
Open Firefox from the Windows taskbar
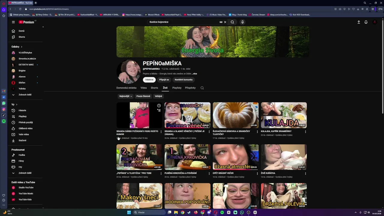pos(196,212)
